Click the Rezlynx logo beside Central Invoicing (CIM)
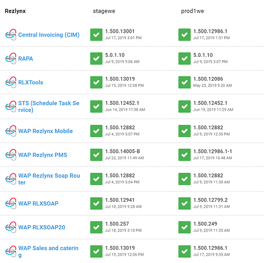Viewport: 269px width, 263px height. point(11,35)
